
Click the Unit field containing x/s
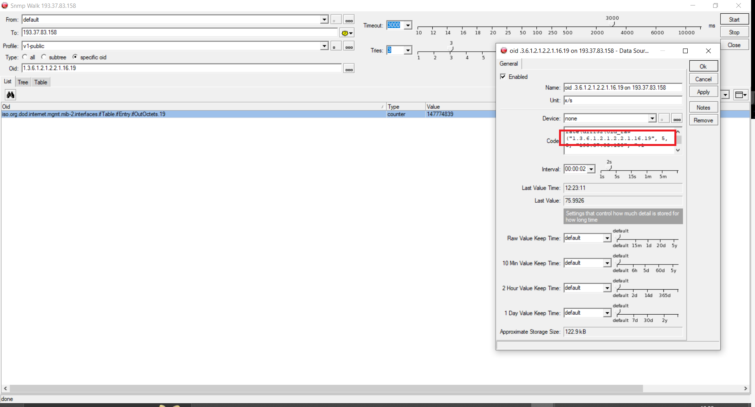click(x=622, y=101)
